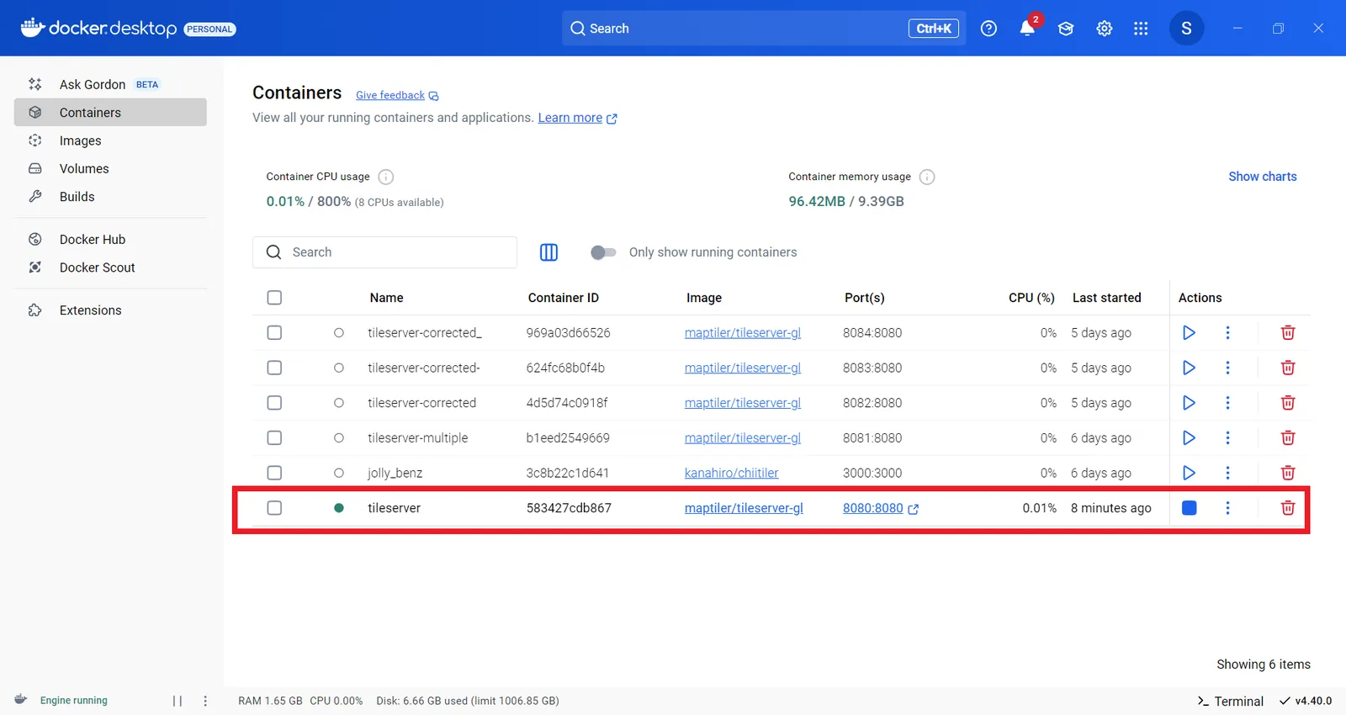Open Ask Gordon in sidebar
The image size is (1346, 715).
[110, 84]
